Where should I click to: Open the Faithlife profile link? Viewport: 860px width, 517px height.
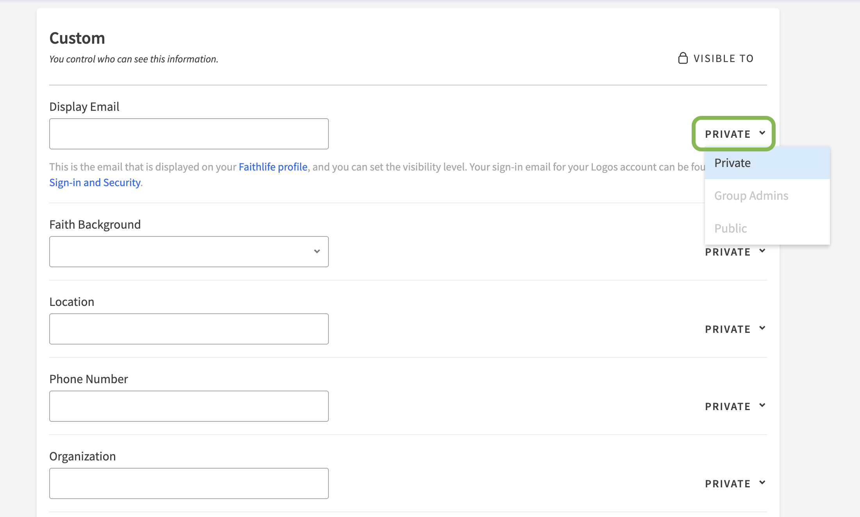273,167
